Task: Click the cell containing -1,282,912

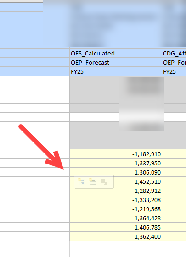Action: tap(116, 191)
